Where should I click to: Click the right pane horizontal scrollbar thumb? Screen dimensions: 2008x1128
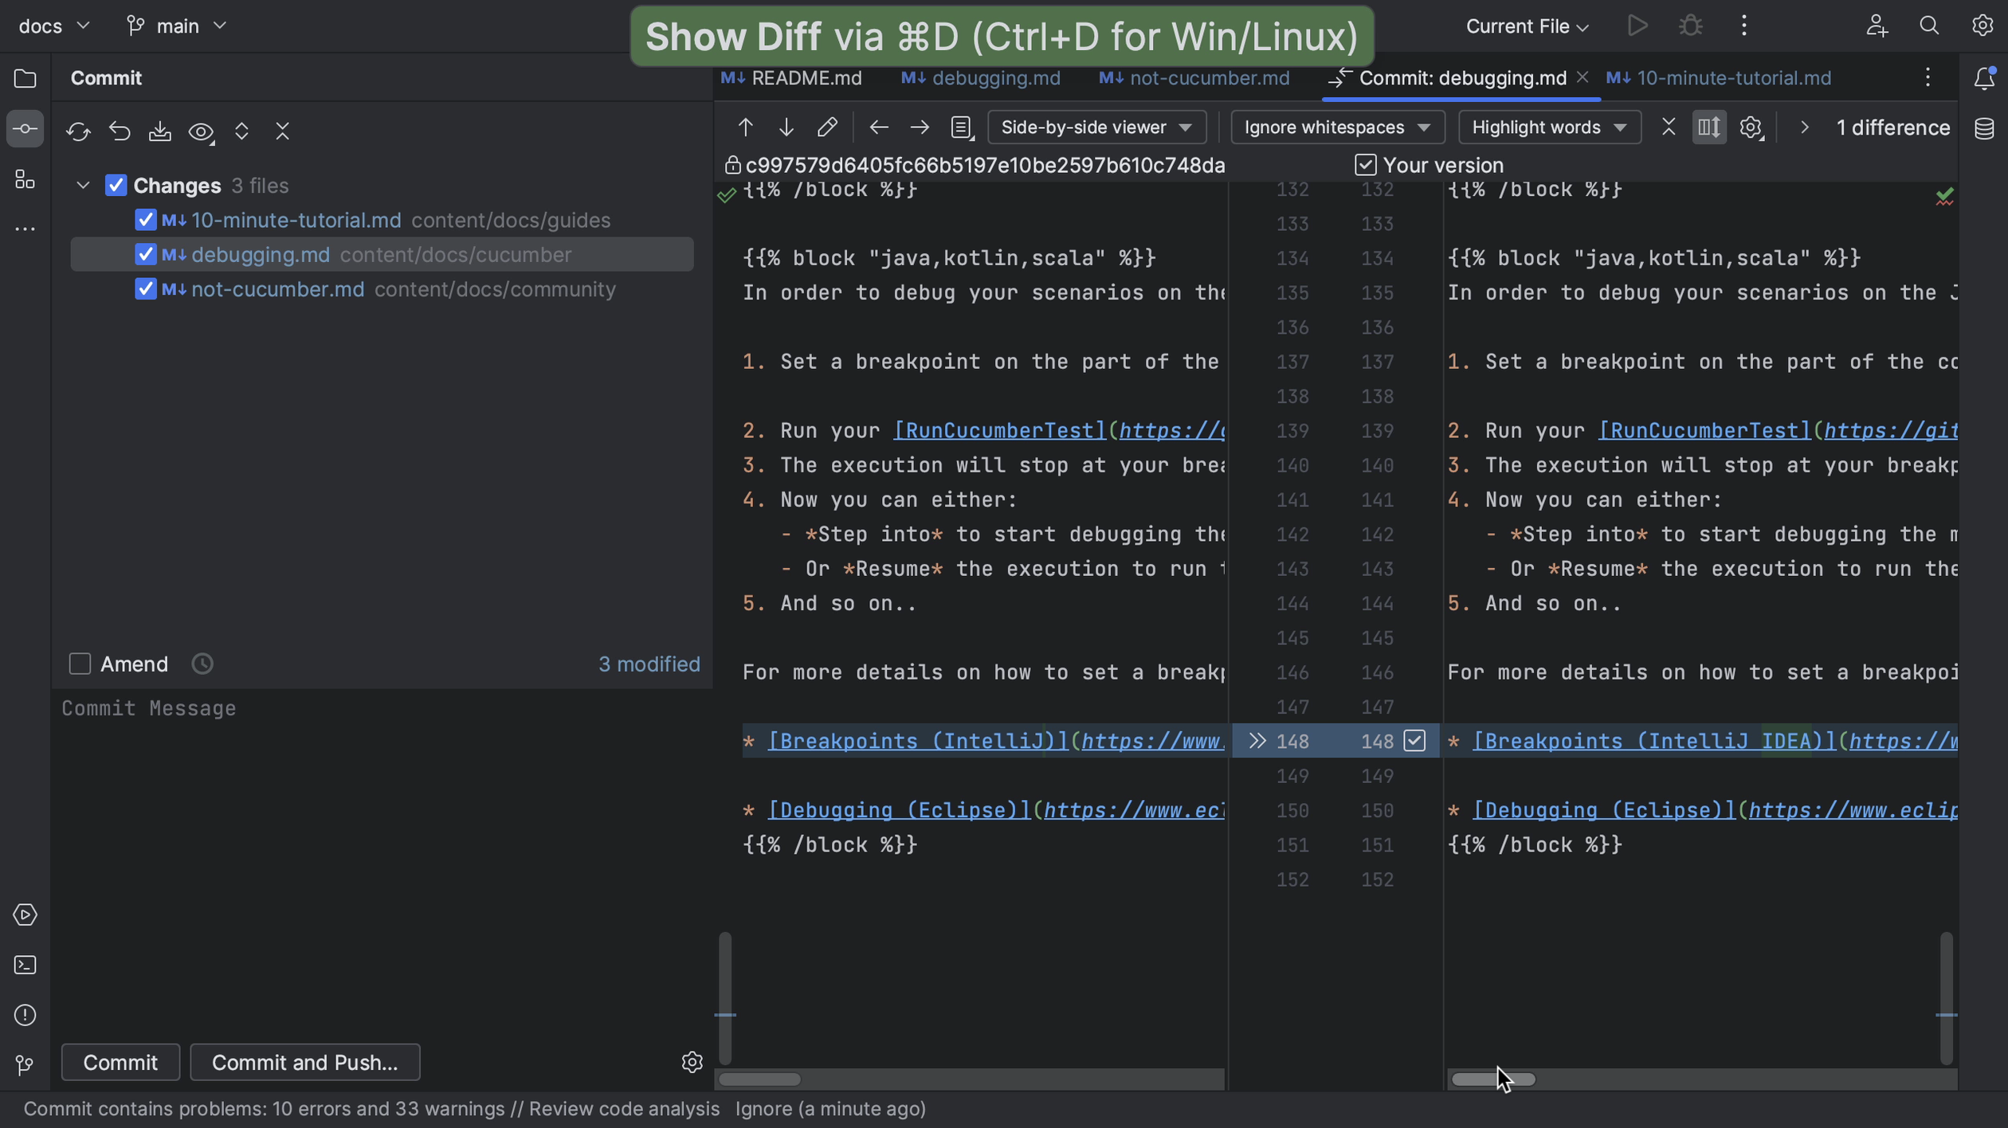(x=1492, y=1080)
